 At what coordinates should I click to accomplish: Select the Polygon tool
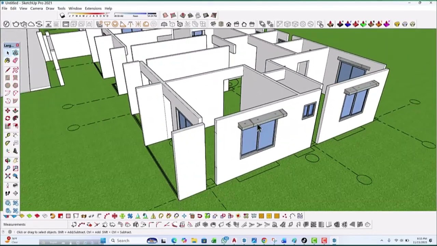pyautogui.click(x=15, y=85)
